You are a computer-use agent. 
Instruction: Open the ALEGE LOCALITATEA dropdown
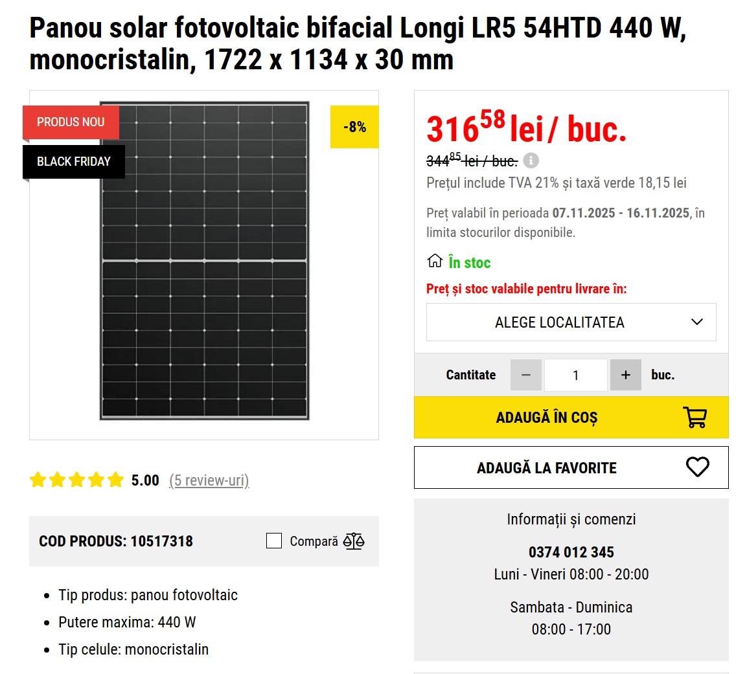click(559, 322)
